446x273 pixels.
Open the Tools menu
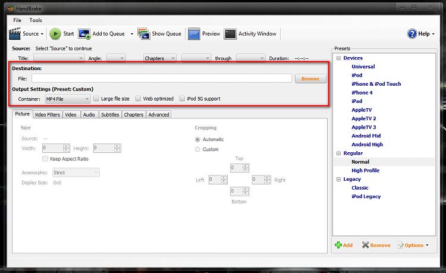click(x=36, y=20)
